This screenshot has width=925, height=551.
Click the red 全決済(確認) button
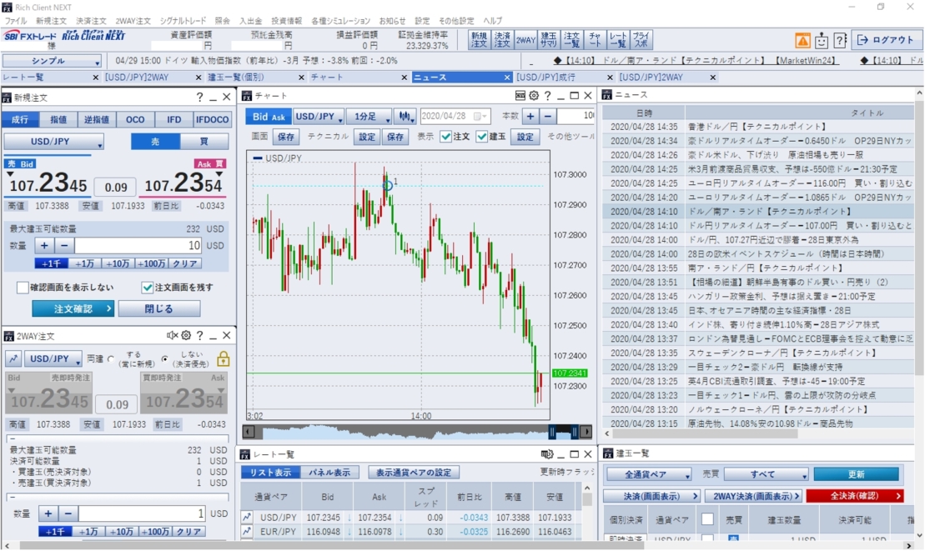point(854,496)
